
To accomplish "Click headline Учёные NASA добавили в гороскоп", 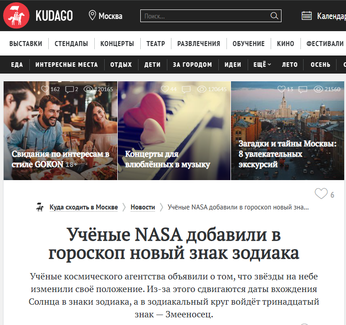I will [174, 244].
